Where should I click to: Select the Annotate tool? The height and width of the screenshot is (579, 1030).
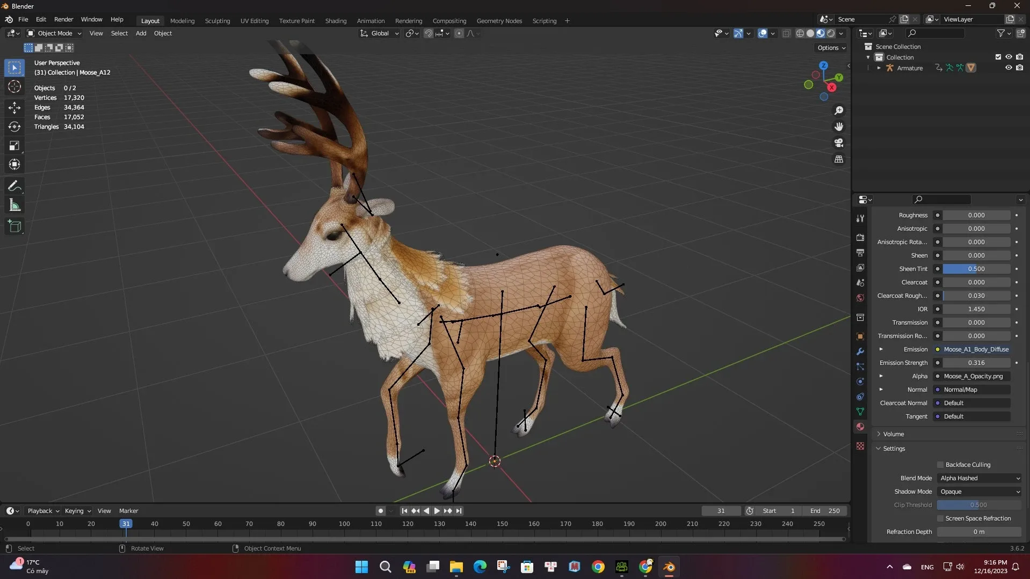14,186
